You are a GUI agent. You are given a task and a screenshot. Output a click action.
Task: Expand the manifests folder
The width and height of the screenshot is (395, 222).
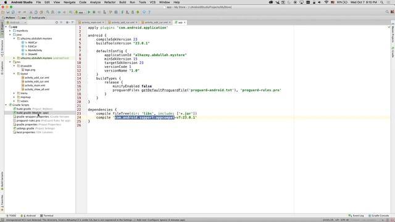pos(10,31)
